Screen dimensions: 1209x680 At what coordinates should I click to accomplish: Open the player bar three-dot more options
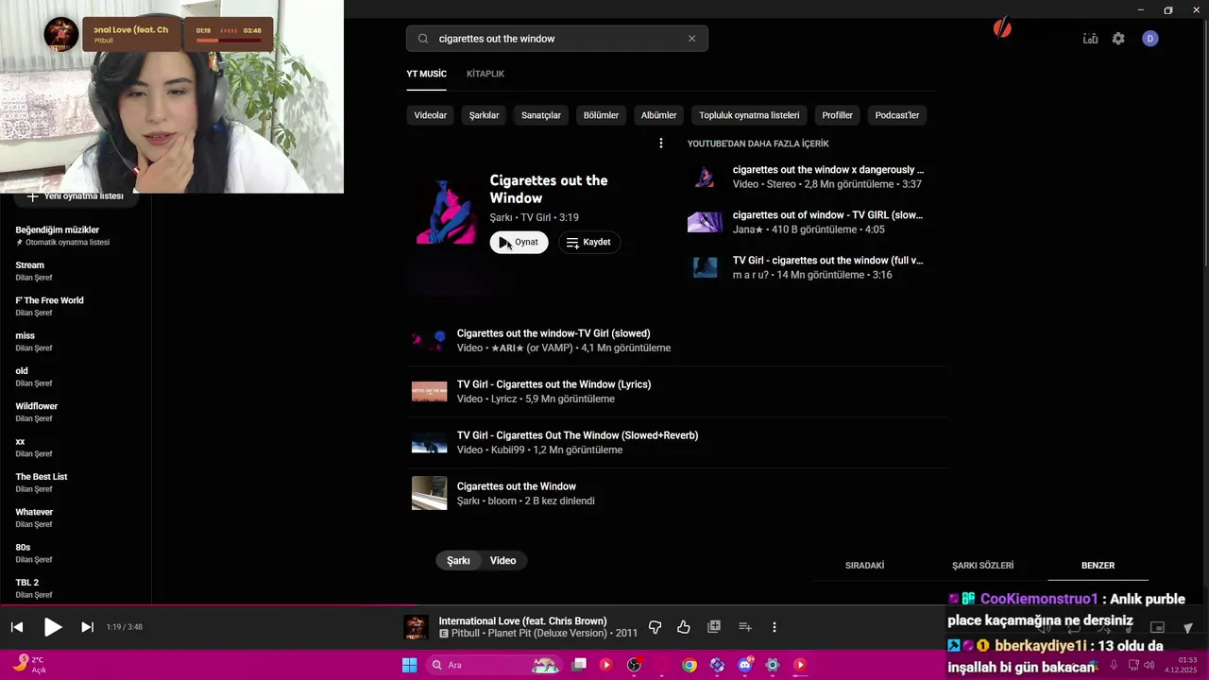tap(775, 627)
